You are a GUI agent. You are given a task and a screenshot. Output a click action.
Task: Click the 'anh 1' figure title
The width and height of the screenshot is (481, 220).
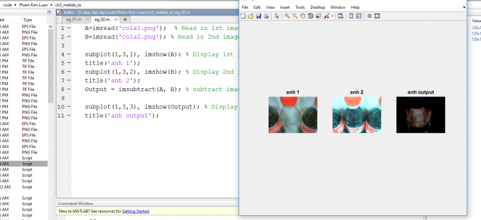[293, 92]
